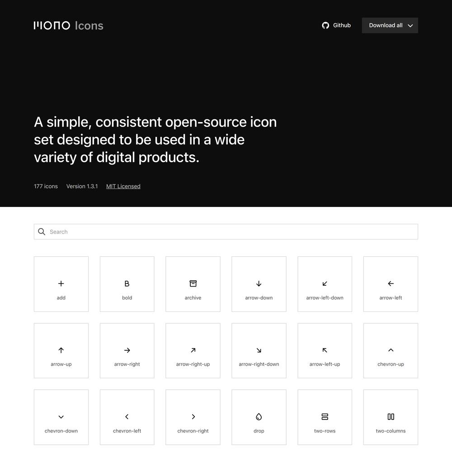
Task: Select the arrow-left-down icon tile
Action: [325, 284]
